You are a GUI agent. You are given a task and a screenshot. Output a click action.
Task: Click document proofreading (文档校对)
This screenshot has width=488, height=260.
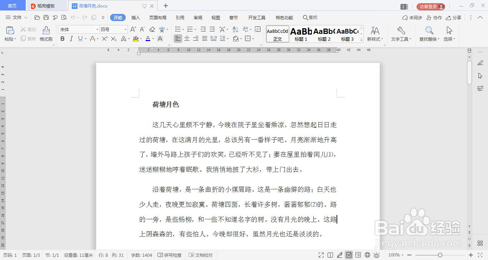pyautogui.click(x=201, y=255)
